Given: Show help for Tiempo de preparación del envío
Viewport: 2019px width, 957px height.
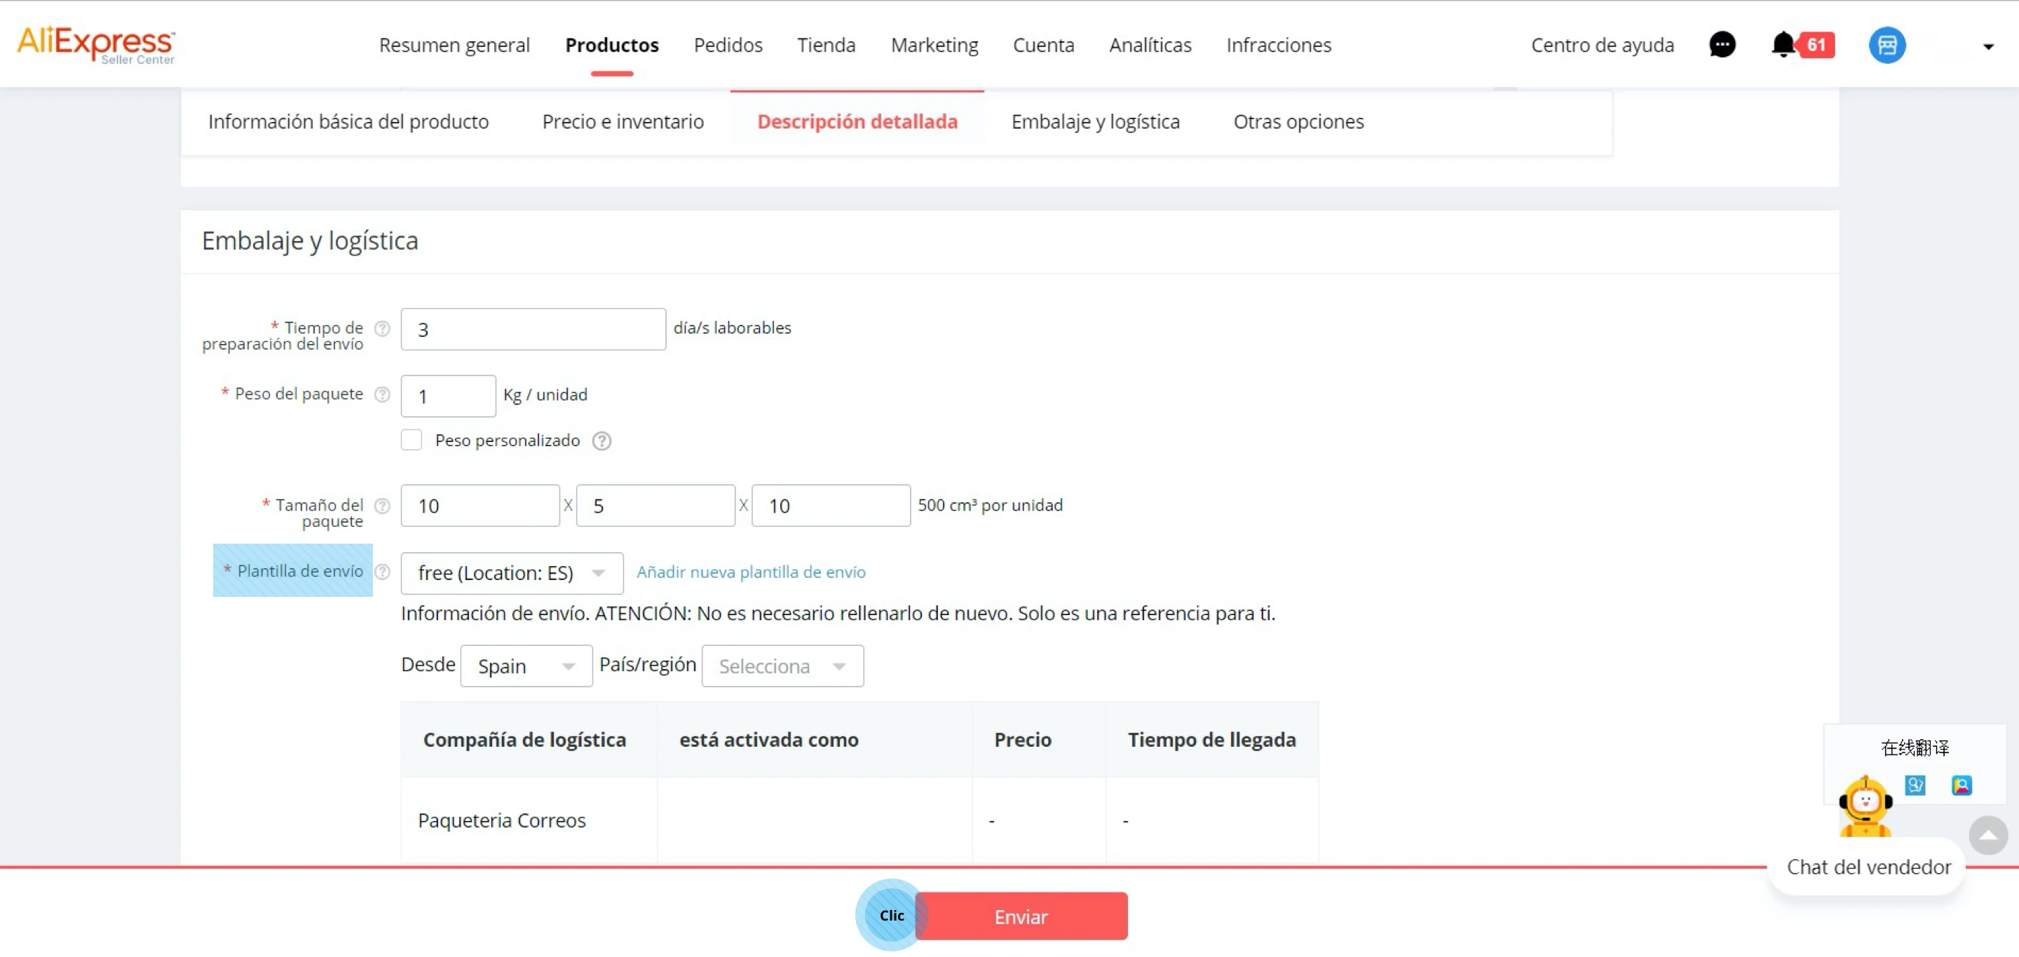Looking at the screenshot, I should pyautogui.click(x=381, y=328).
